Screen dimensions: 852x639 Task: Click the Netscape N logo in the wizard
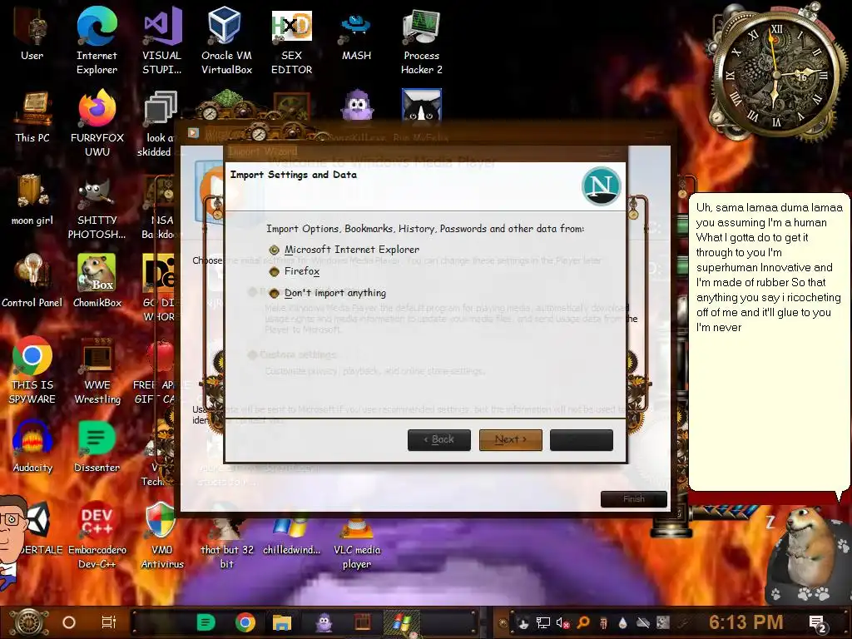601,186
